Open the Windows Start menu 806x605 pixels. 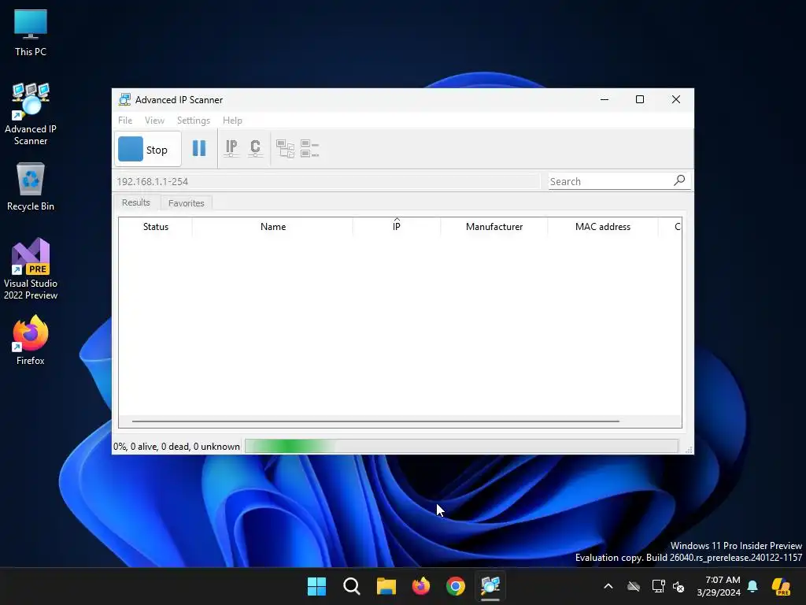coord(316,586)
